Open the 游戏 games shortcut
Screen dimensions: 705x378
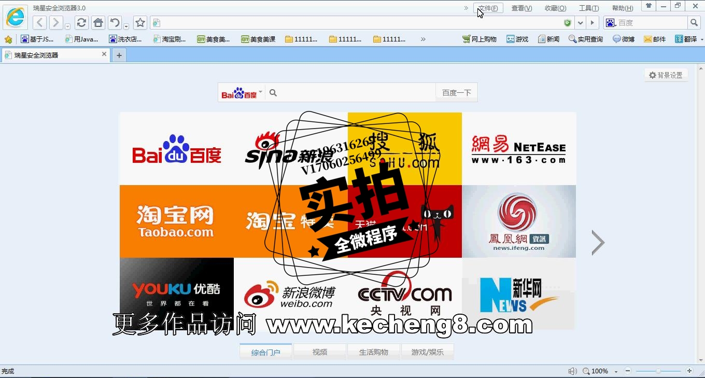coord(517,39)
